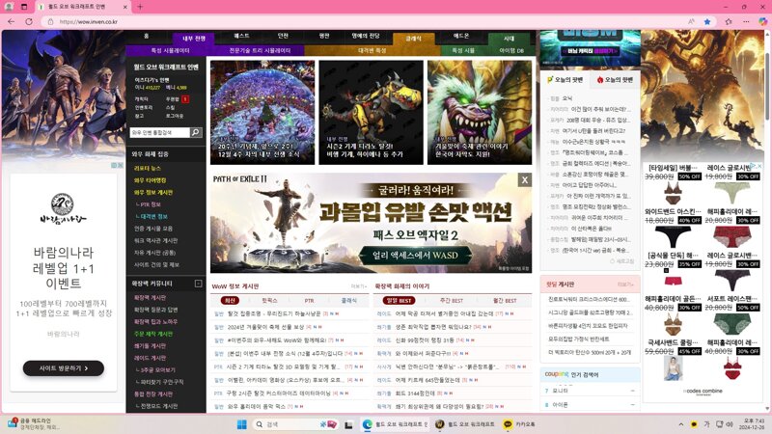Click the taskbar search box
Viewport: 772px width, 434px height.
pyautogui.click(x=296, y=424)
